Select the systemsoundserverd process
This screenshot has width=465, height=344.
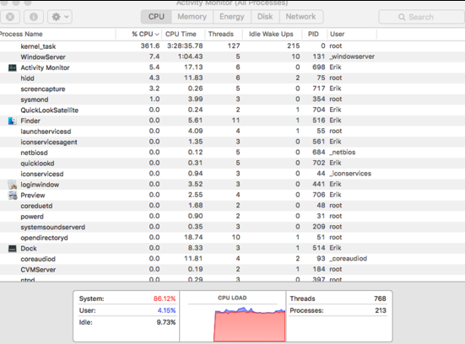(53, 227)
